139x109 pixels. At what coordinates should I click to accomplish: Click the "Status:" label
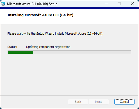click(x=12, y=47)
